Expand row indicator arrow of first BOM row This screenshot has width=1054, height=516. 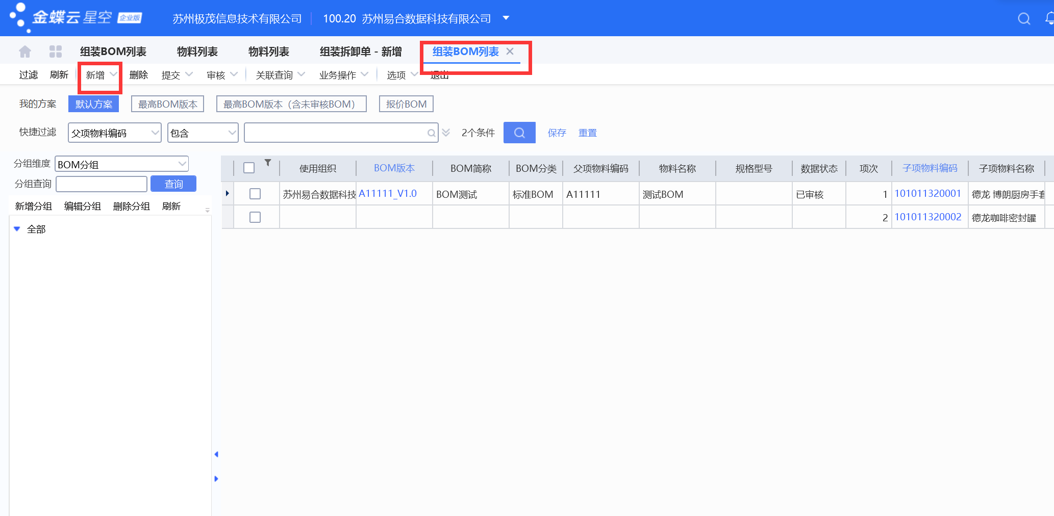pos(227,193)
